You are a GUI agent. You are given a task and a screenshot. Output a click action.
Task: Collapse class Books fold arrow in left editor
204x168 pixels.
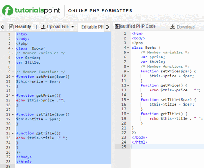[13, 48]
